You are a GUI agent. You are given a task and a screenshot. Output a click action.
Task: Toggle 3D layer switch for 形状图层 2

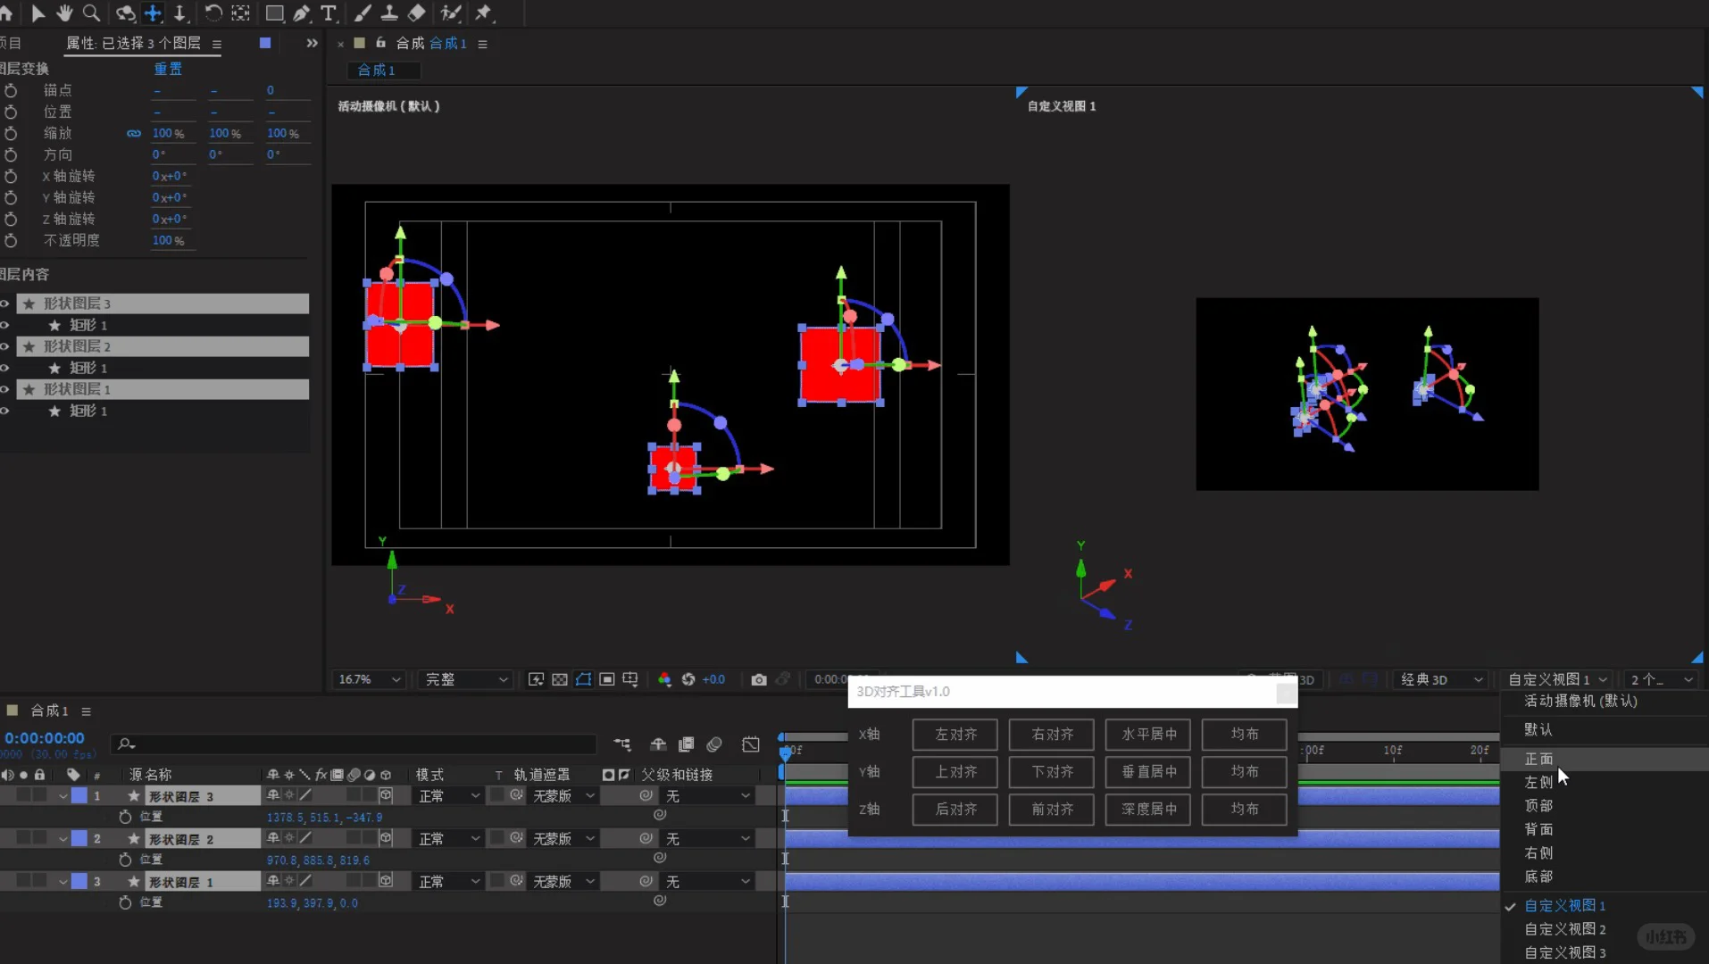[386, 837]
